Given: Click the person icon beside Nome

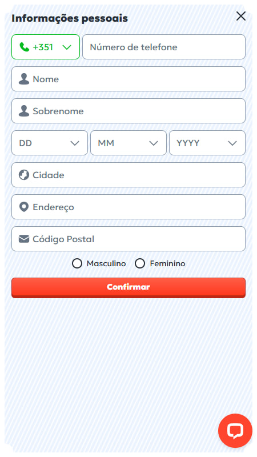Looking at the screenshot, I should (x=24, y=79).
